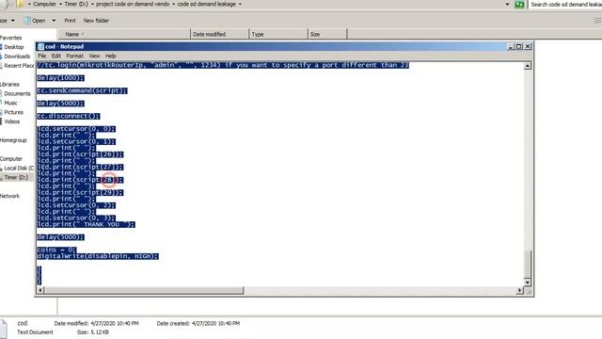This screenshot has width=602, height=339.
Task: Select Libraries in navigation pane
Action: [x=9, y=84]
